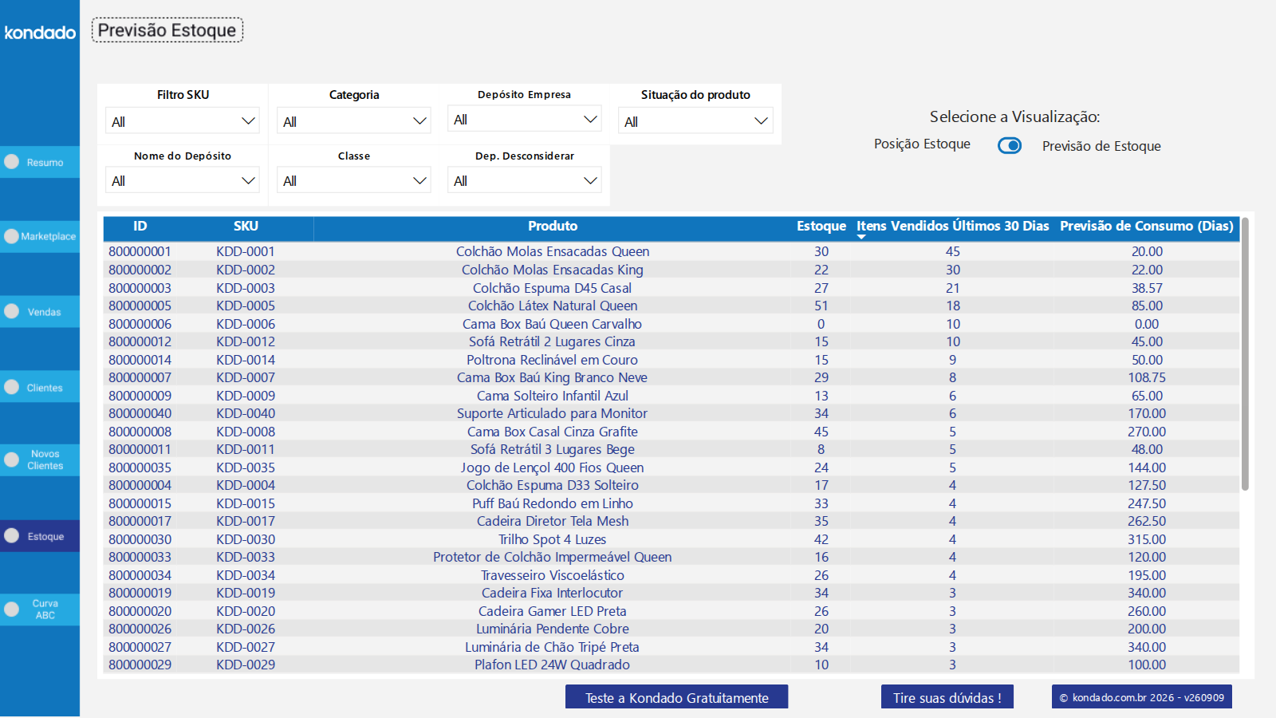Click ID cell 800000003
1276x718 pixels.
tap(140, 288)
